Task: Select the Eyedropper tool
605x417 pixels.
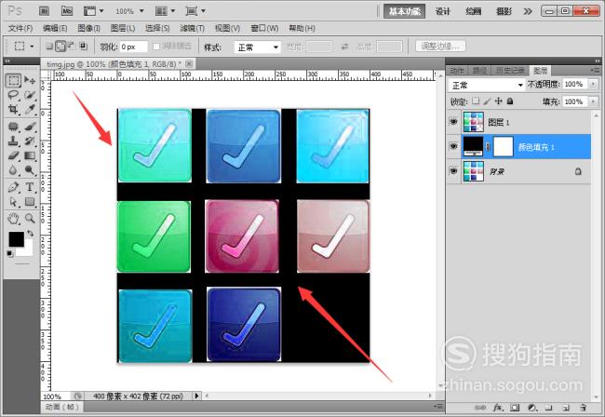Action: click(x=30, y=110)
